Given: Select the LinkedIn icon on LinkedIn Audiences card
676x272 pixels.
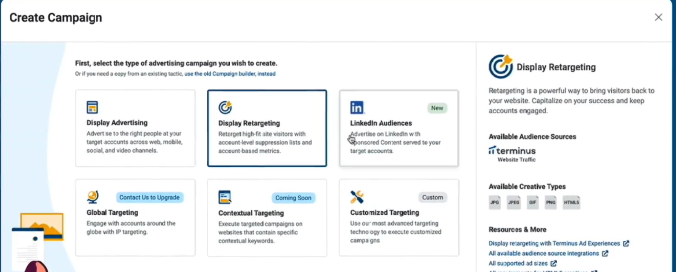Looking at the screenshot, I should [357, 107].
